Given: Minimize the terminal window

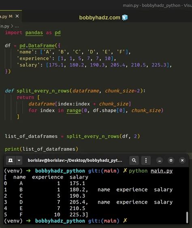Looking at the screenshot, I should [160, 161].
